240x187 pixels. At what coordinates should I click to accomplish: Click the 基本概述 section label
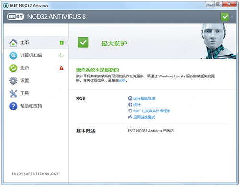pyautogui.click(x=85, y=131)
